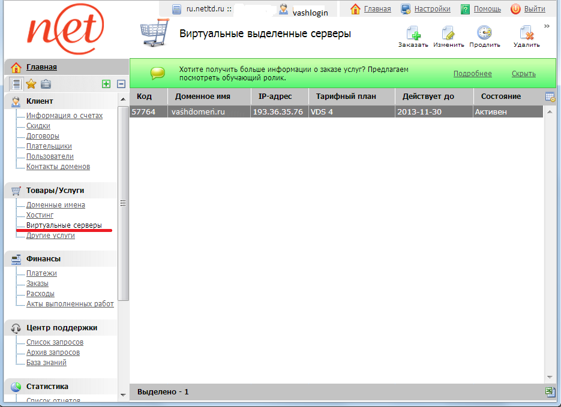Select the vashdomen.ru server row
561x407 pixels.
pyautogui.click(x=198, y=111)
